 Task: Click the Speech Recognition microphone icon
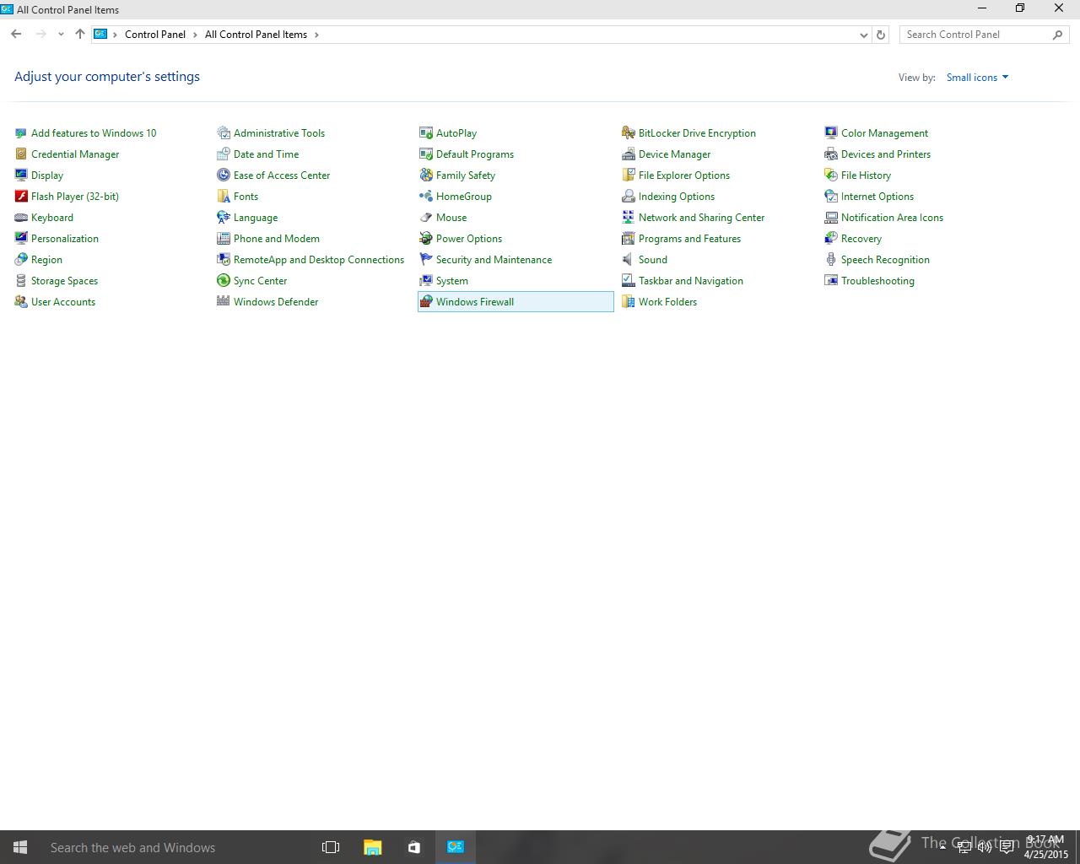(831, 259)
